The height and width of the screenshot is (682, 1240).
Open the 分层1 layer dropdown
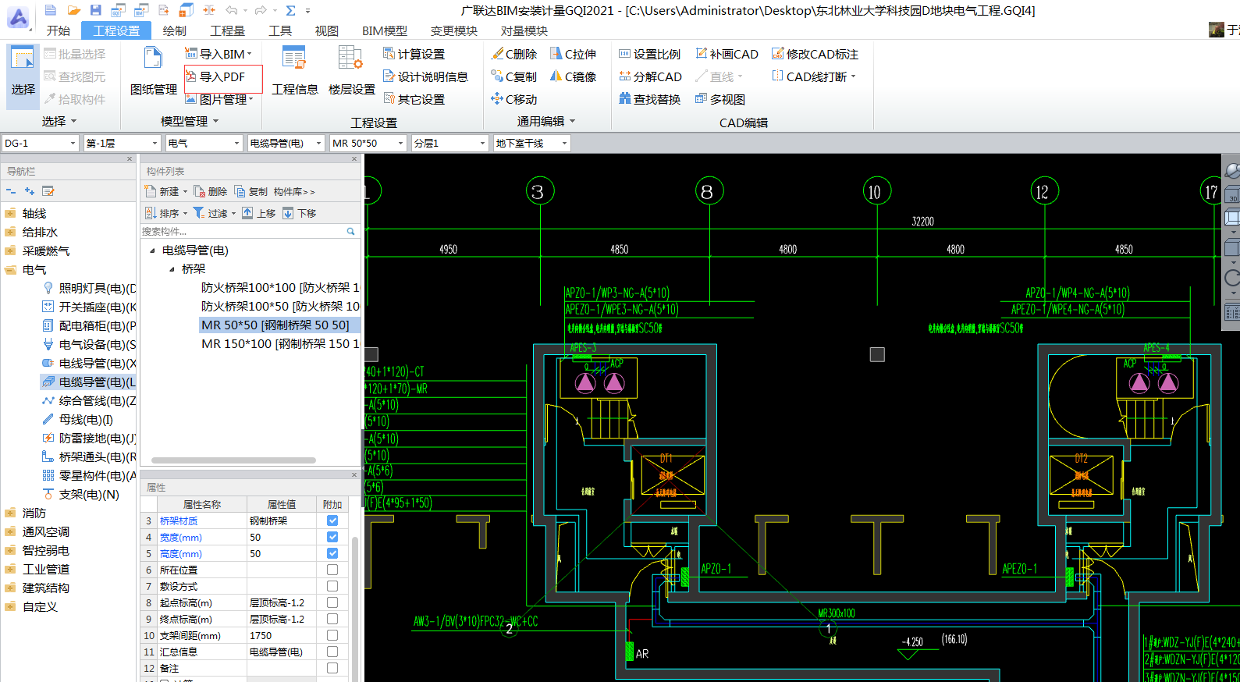pos(449,143)
